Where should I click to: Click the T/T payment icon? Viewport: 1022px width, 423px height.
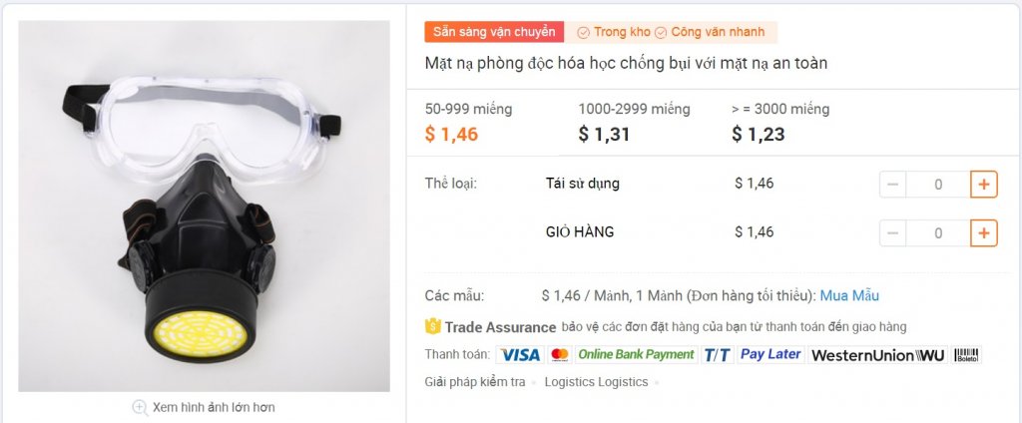[717, 354]
